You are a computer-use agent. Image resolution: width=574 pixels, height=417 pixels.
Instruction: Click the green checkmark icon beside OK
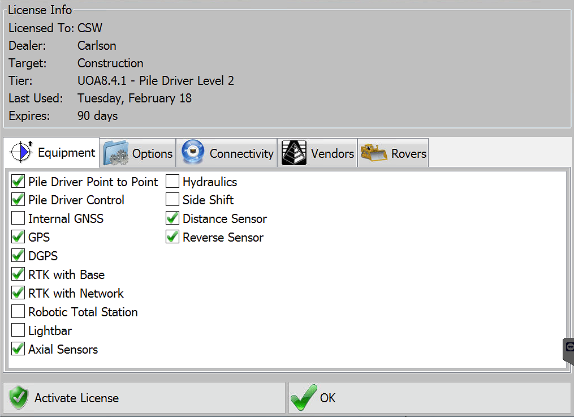pos(303,397)
